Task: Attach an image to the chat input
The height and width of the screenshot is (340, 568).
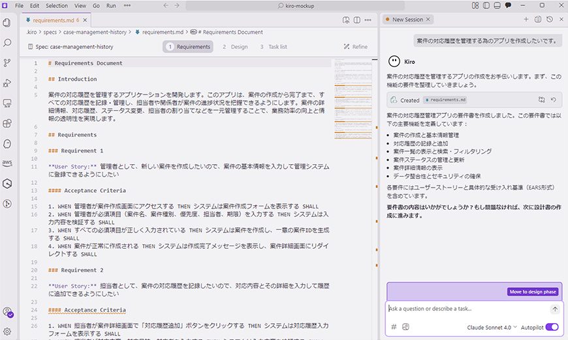Action: point(405,326)
